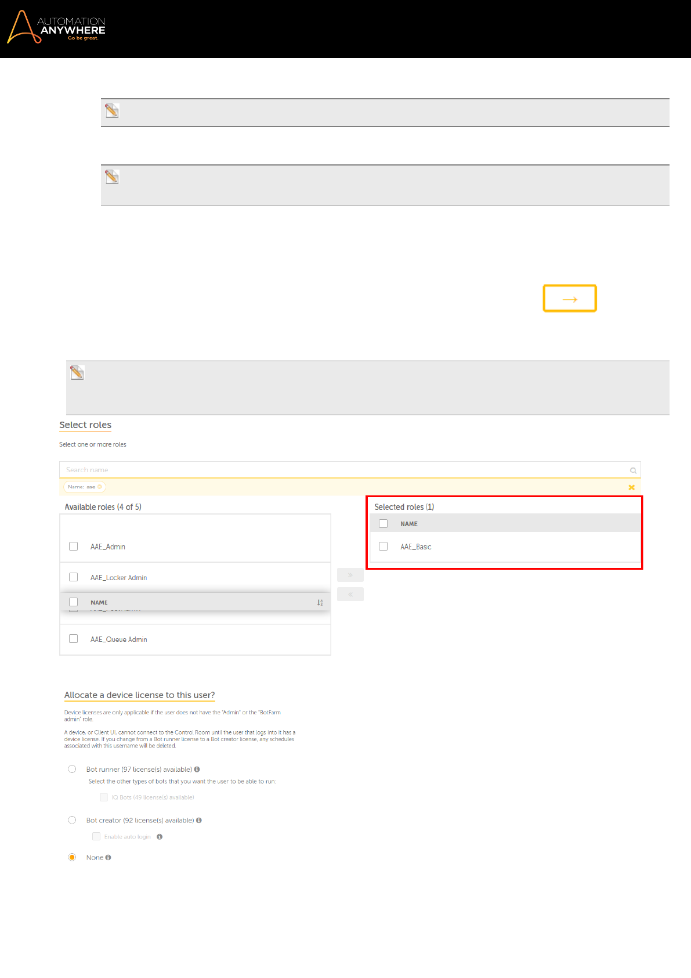Clear all filters with the yellow X
The width and height of the screenshot is (691, 978).
pyautogui.click(x=631, y=487)
